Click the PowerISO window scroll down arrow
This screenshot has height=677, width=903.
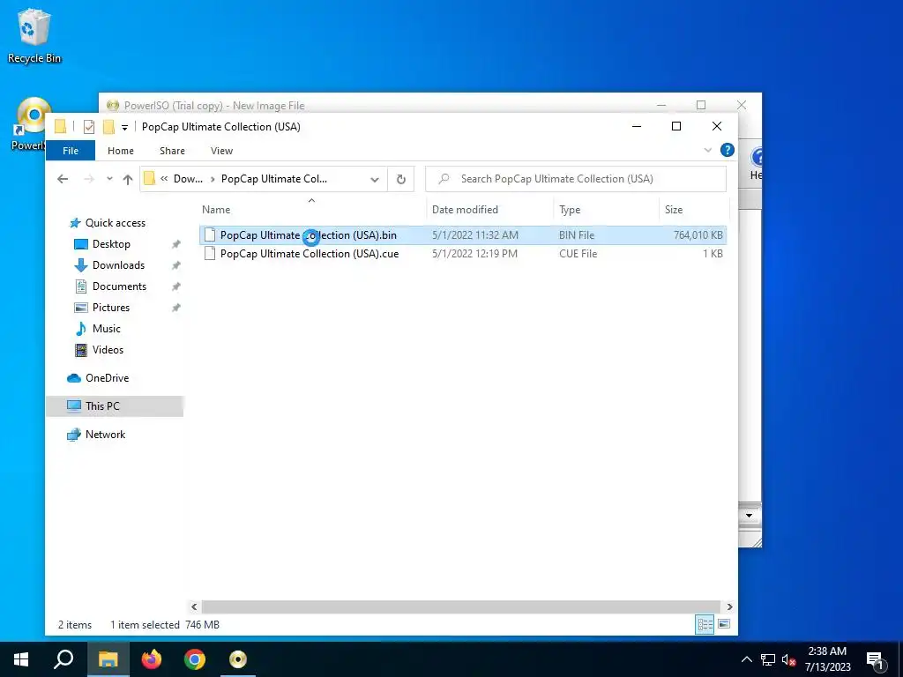tap(749, 515)
